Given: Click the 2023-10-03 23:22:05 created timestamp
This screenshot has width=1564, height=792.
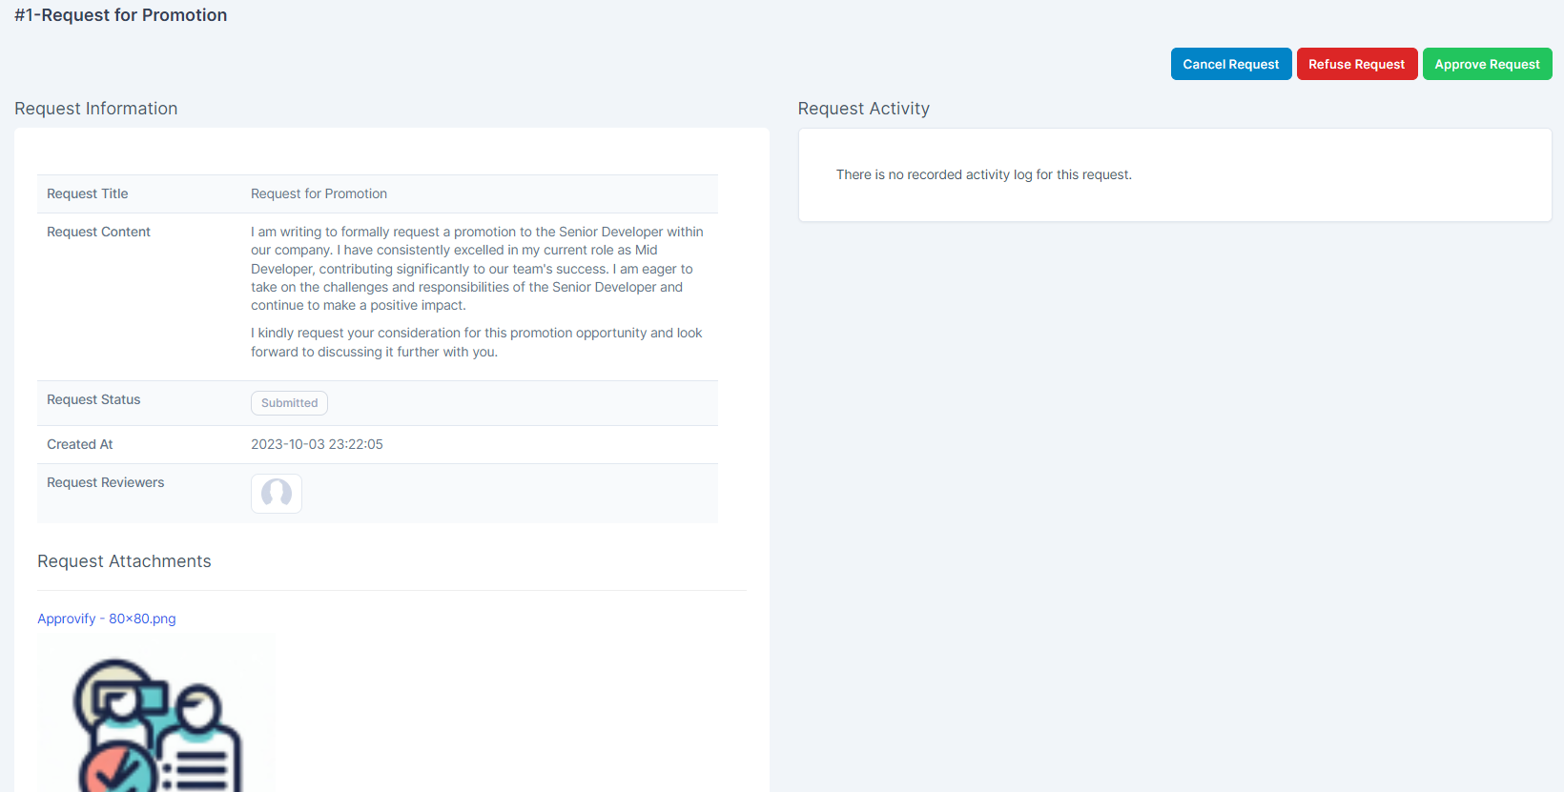Looking at the screenshot, I should click(x=318, y=444).
